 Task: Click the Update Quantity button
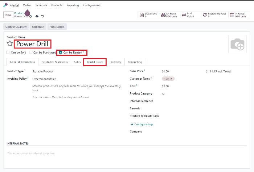coord(16,27)
